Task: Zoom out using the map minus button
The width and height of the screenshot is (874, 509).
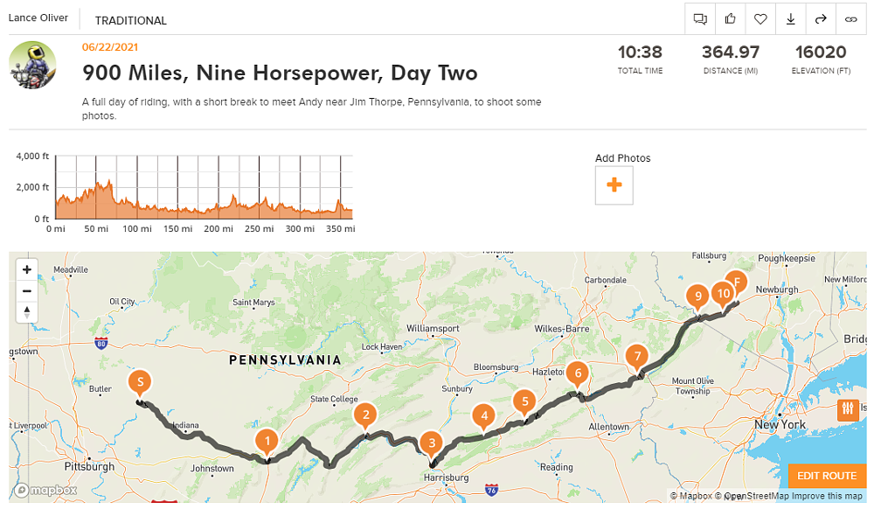Action: (26, 290)
